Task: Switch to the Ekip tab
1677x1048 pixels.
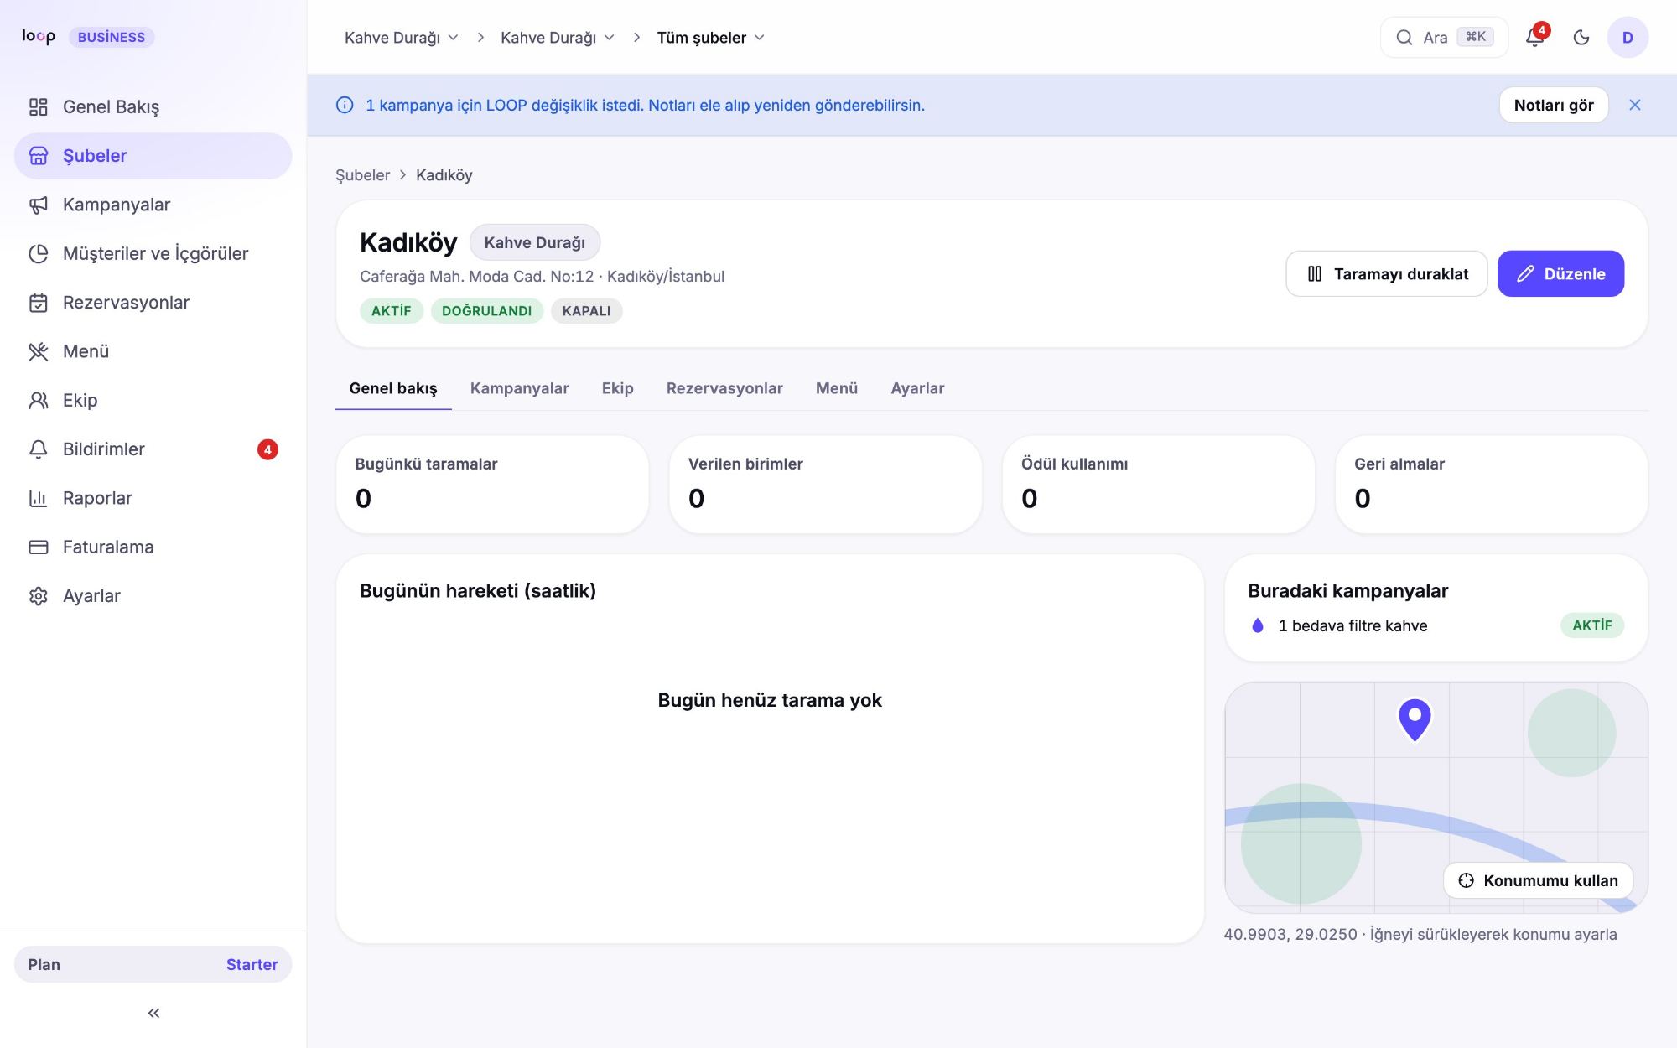Action: click(618, 388)
